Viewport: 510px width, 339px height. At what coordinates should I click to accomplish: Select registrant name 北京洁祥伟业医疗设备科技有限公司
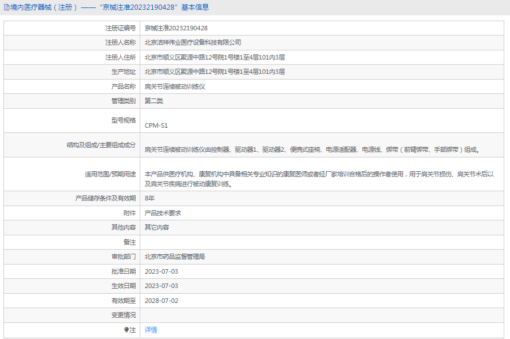pos(193,42)
